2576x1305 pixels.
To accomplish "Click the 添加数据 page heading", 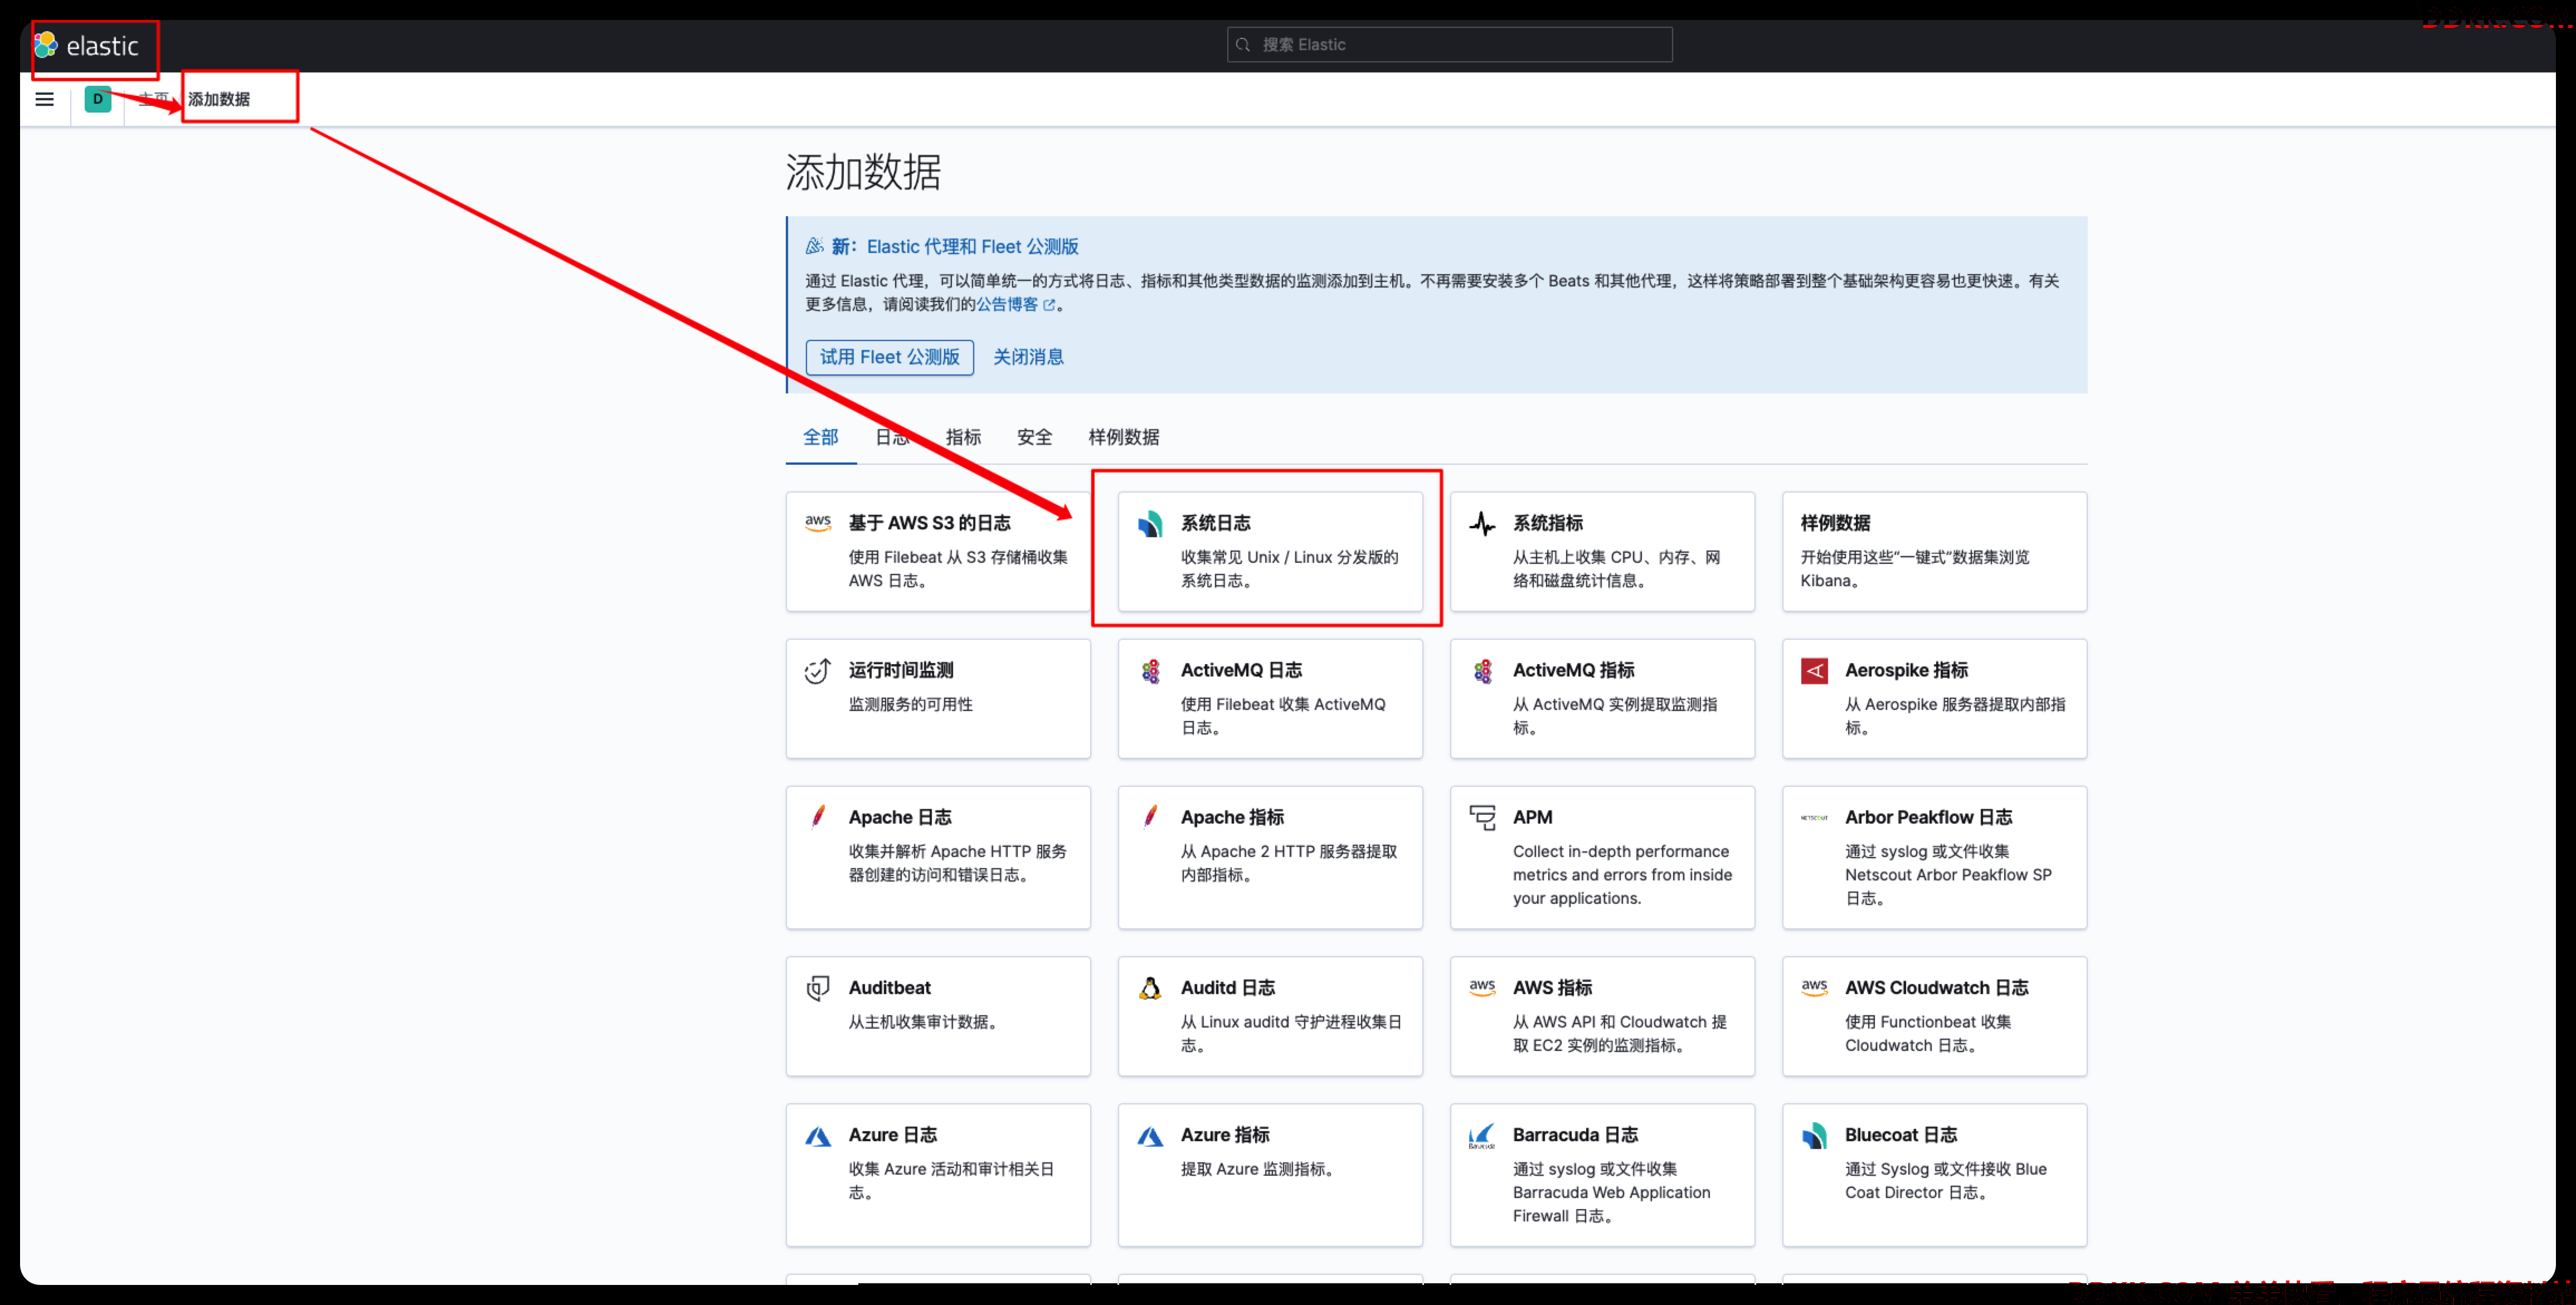I will [863, 172].
